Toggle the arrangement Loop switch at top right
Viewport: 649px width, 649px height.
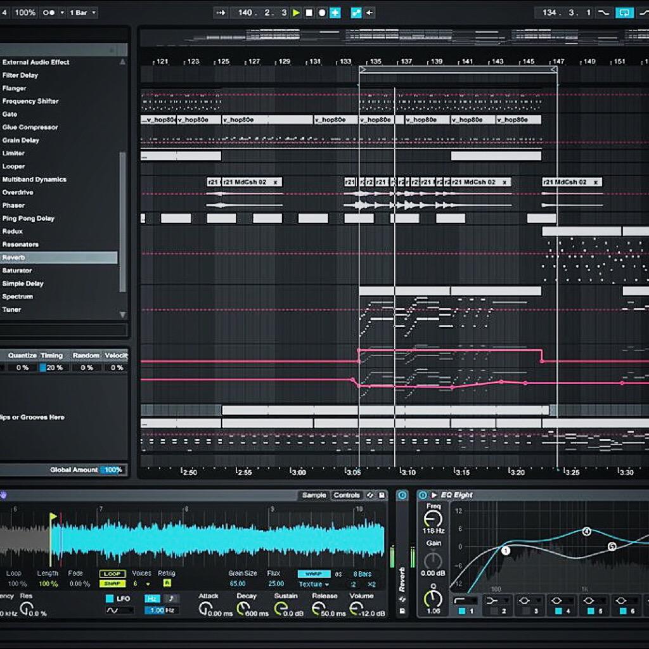pos(624,13)
